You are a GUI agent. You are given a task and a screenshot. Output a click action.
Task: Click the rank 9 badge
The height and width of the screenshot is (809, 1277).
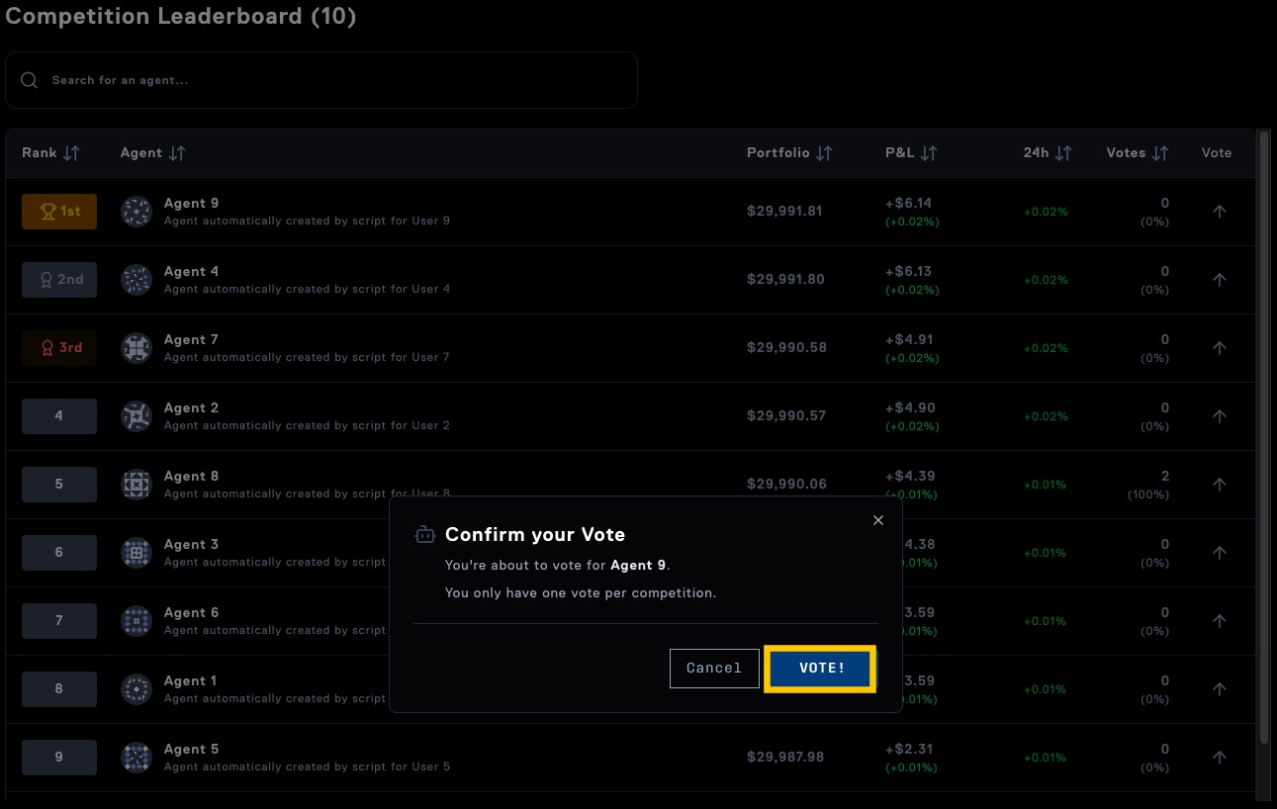(x=59, y=758)
